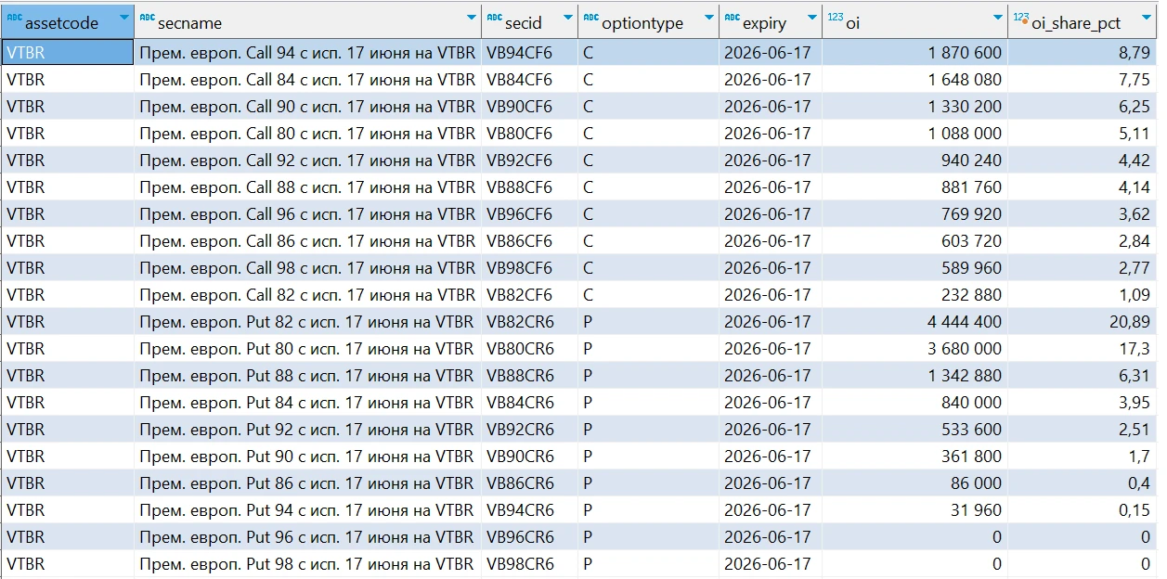Select the secname cell containing Put 80

307,349
